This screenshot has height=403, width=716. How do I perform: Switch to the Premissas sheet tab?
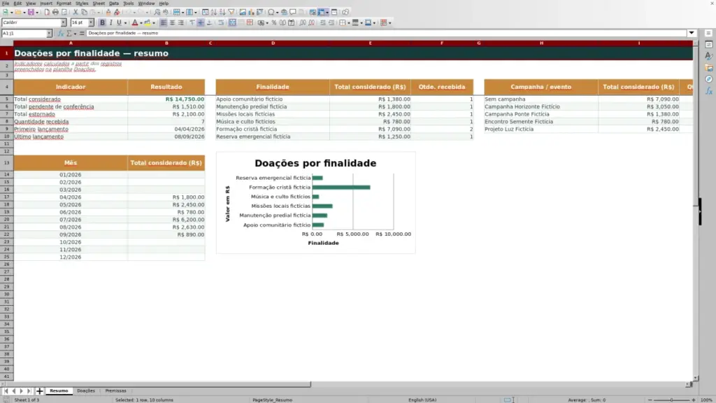point(115,390)
